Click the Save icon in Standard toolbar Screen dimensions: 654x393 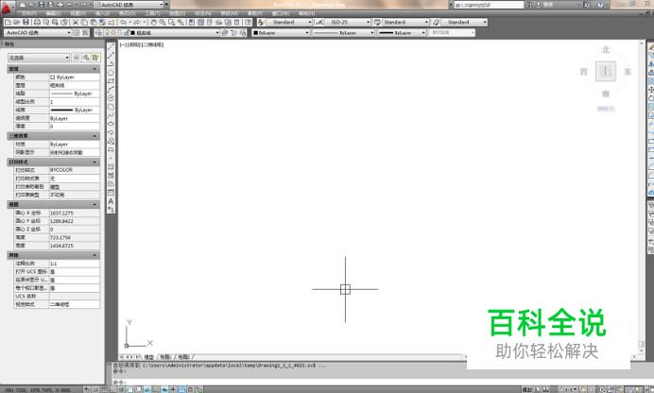[26, 22]
